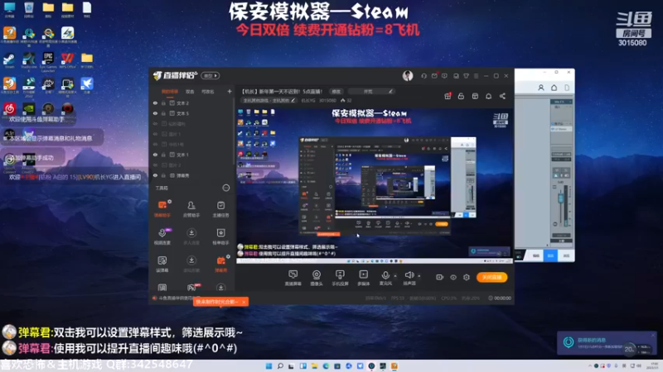
Task: Expand microphone options arrow beside 麦克风
Action: 395,276
